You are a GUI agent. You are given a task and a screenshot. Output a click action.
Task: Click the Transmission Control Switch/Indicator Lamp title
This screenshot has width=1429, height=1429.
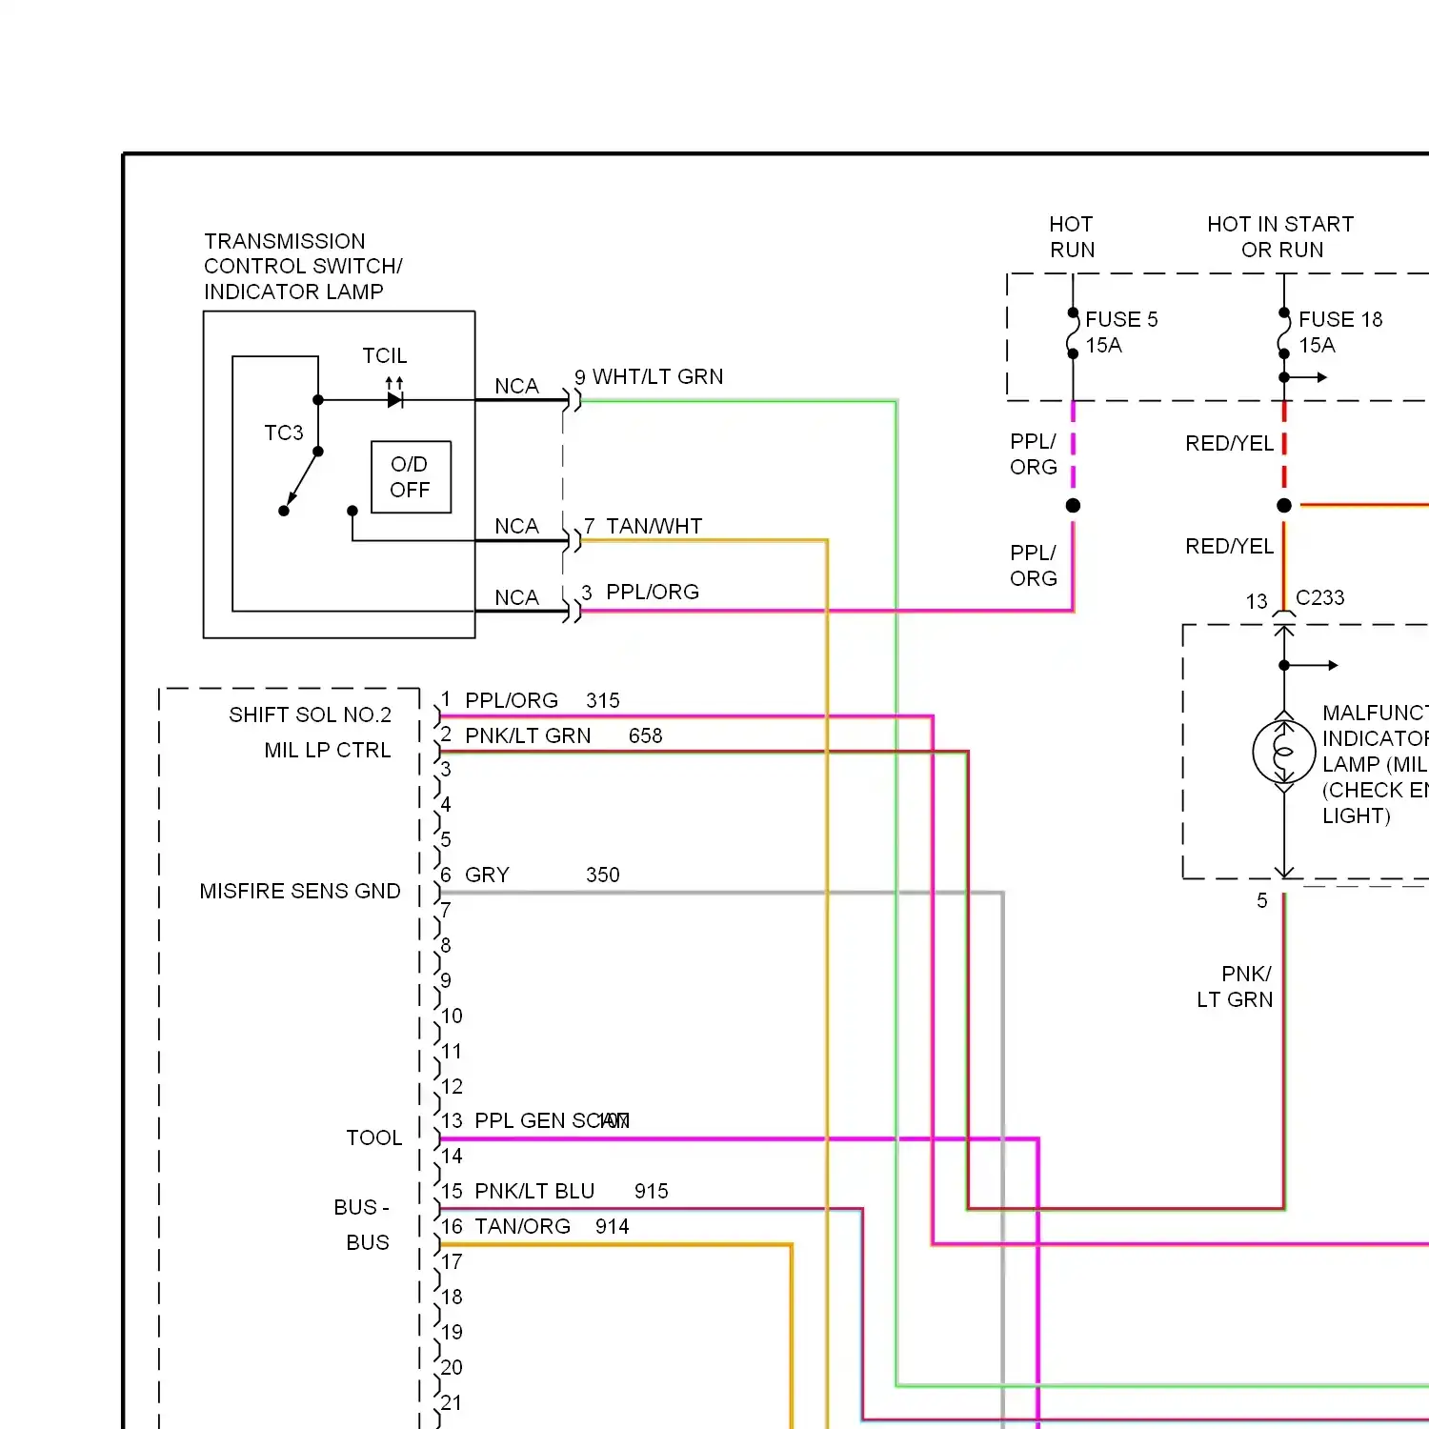(303, 267)
